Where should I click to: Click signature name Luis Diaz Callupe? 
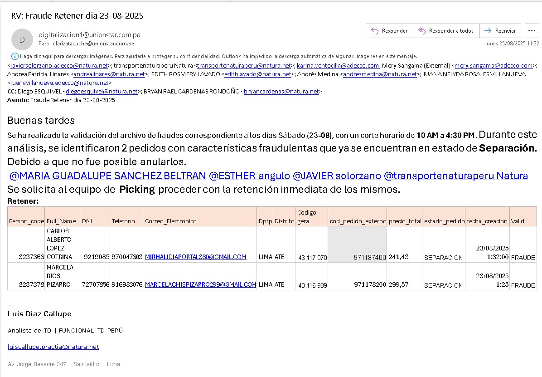(39, 313)
